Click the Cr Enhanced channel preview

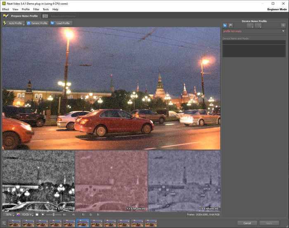(111, 181)
